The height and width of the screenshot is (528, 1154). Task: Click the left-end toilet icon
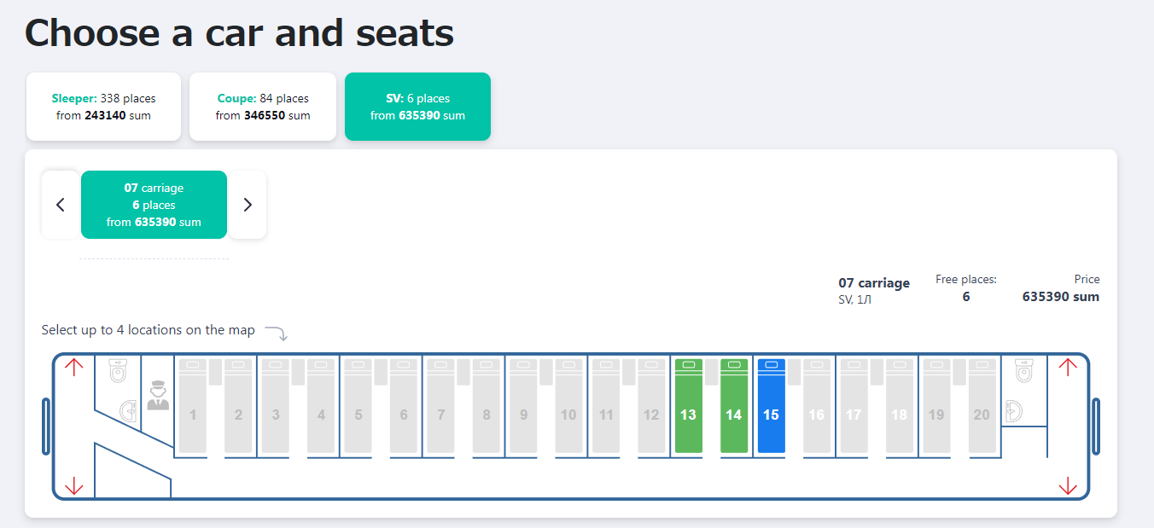point(119,371)
